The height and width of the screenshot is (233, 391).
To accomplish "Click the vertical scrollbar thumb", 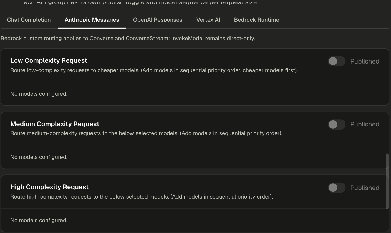I will click(387, 181).
